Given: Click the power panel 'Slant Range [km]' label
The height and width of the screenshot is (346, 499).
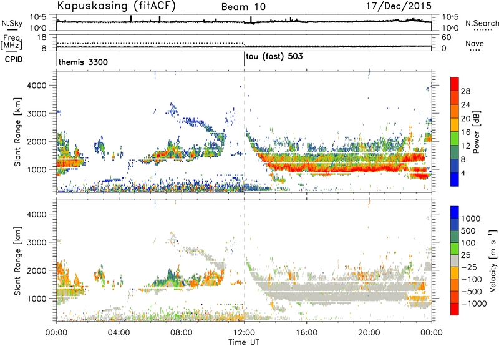Looking at the screenshot, I should tap(17, 132).
